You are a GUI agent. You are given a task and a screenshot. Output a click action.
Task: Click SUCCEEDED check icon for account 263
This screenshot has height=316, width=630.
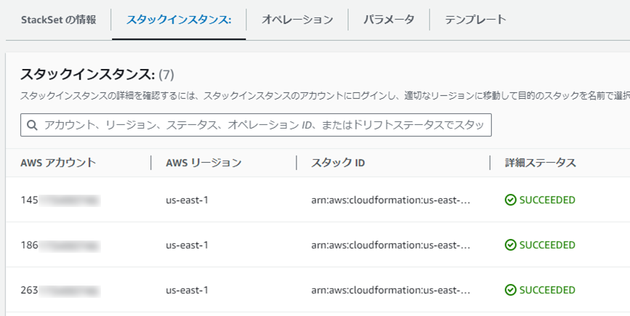pos(511,290)
